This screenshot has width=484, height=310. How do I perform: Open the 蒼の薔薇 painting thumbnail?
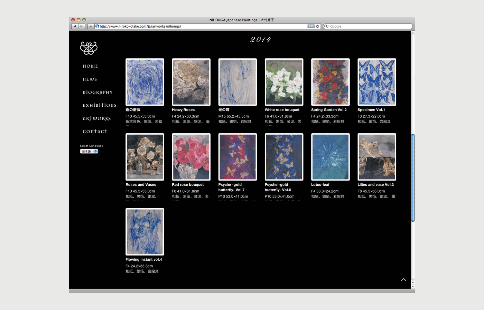pos(145,82)
